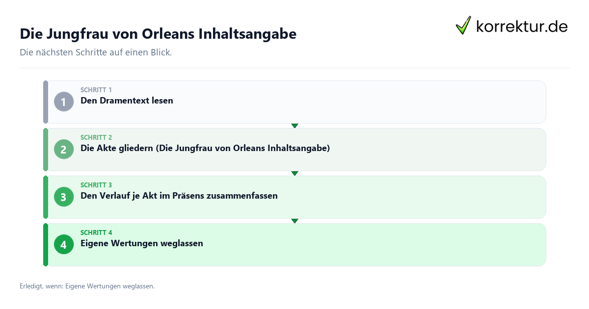
Task: Select 'Eigene Wertungen weglassen' step title
Action: click(x=142, y=243)
